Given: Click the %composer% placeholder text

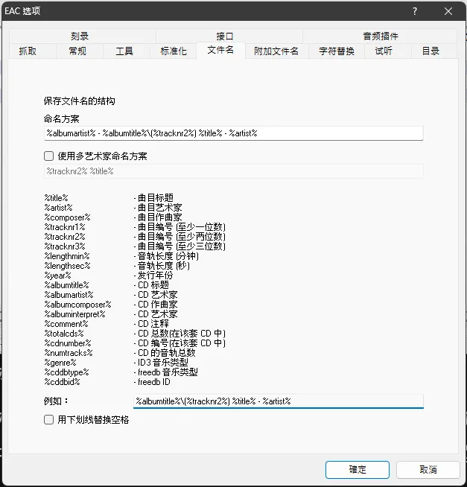Looking at the screenshot, I should 68,217.
